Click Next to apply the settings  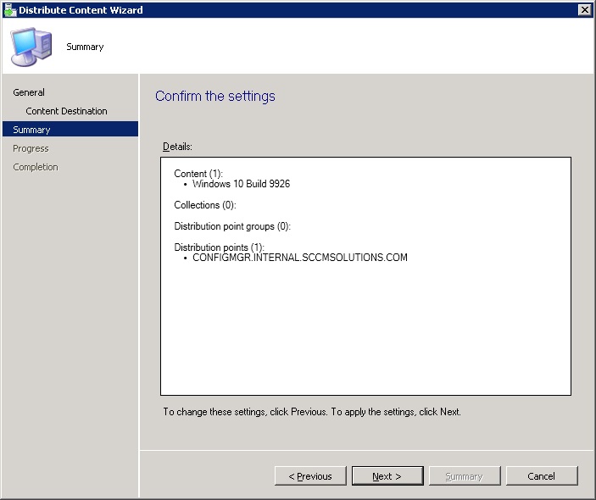(387, 476)
